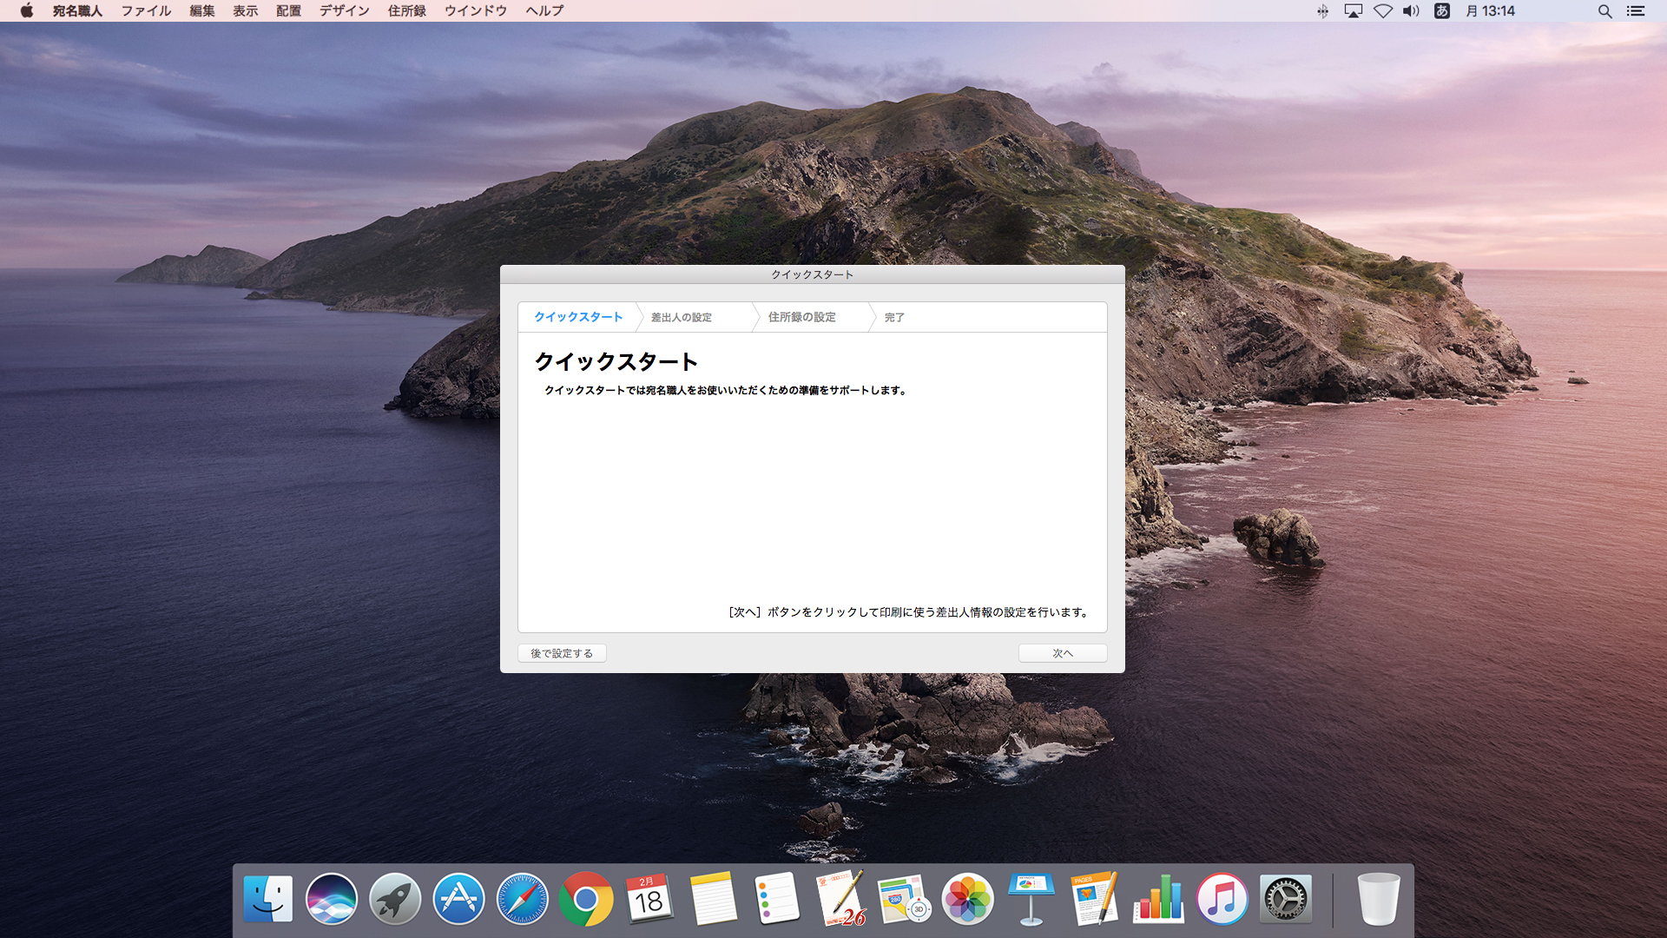Open the App Store dock icon

click(458, 899)
